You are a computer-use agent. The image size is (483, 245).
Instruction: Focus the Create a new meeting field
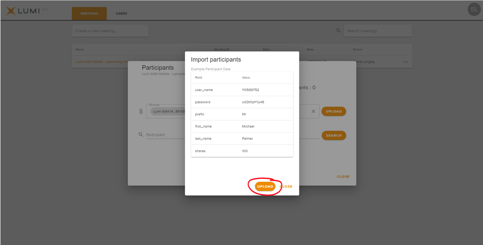110,31
